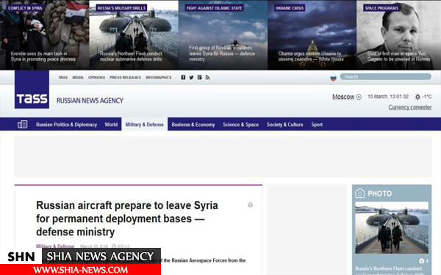Open the Currency converter link
441x275 pixels.
(x=410, y=107)
